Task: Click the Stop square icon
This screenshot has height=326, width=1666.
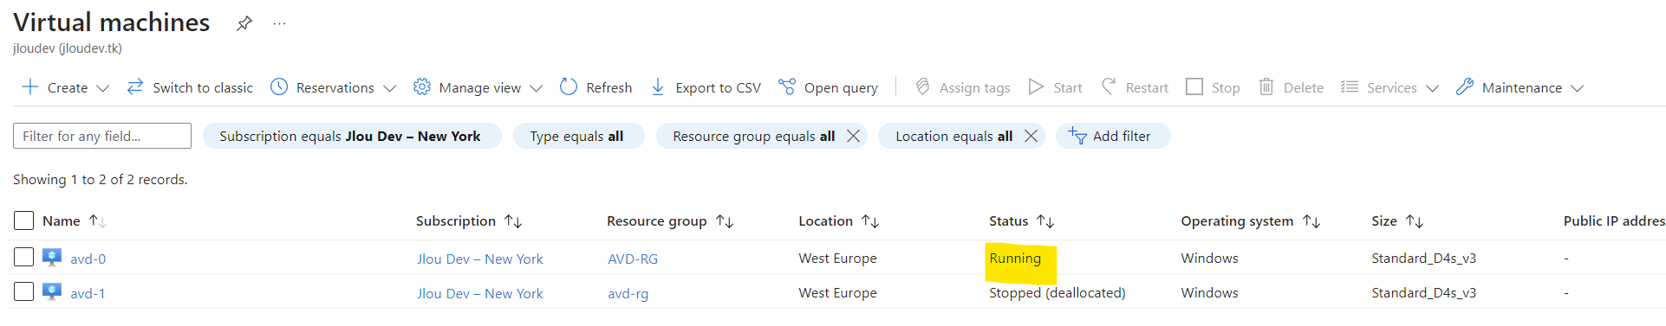Action: [x=1194, y=87]
